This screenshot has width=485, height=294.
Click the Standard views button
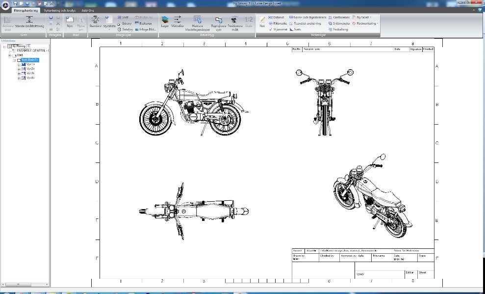click(x=95, y=22)
